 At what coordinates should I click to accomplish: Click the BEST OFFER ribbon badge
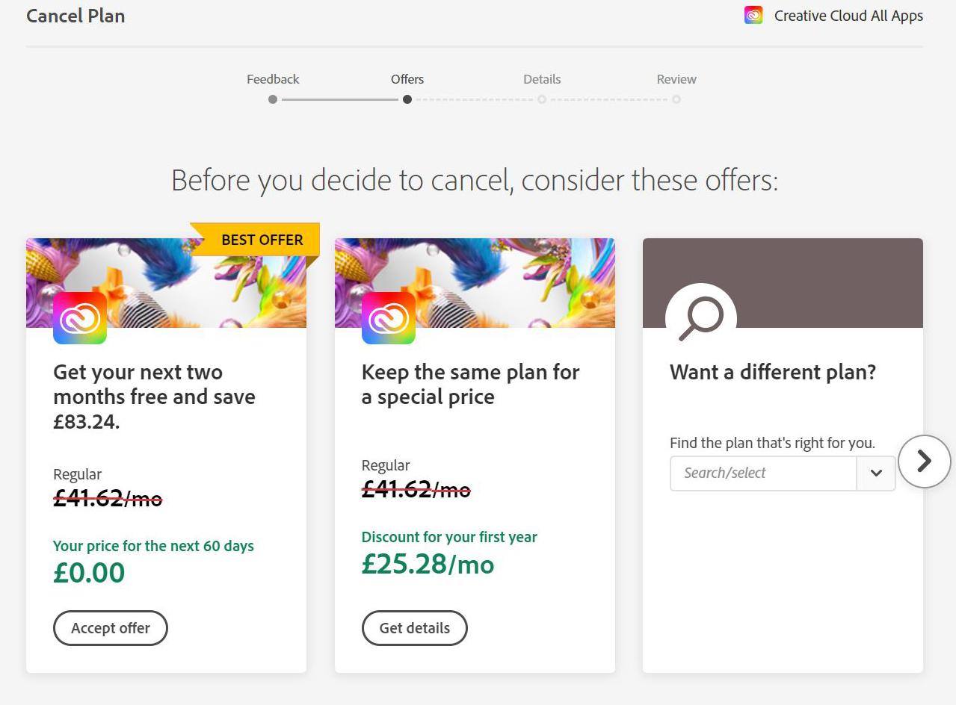pos(262,240)
